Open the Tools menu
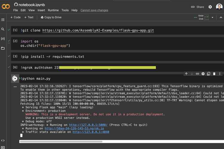The image size is (224, 149). [65, 10]
